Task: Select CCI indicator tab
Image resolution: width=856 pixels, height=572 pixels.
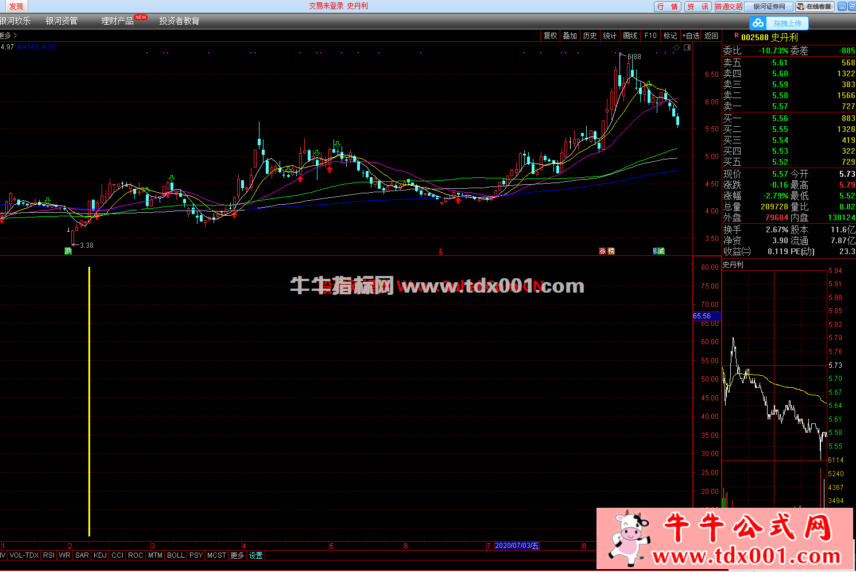Action: [118, 555]
